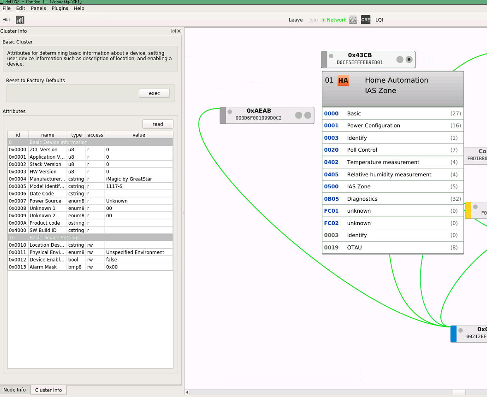Select the 0405 Relative humidity measurement cluster
Image resolution: width=487 pixels, height=397 pixels.
point(393,174)
